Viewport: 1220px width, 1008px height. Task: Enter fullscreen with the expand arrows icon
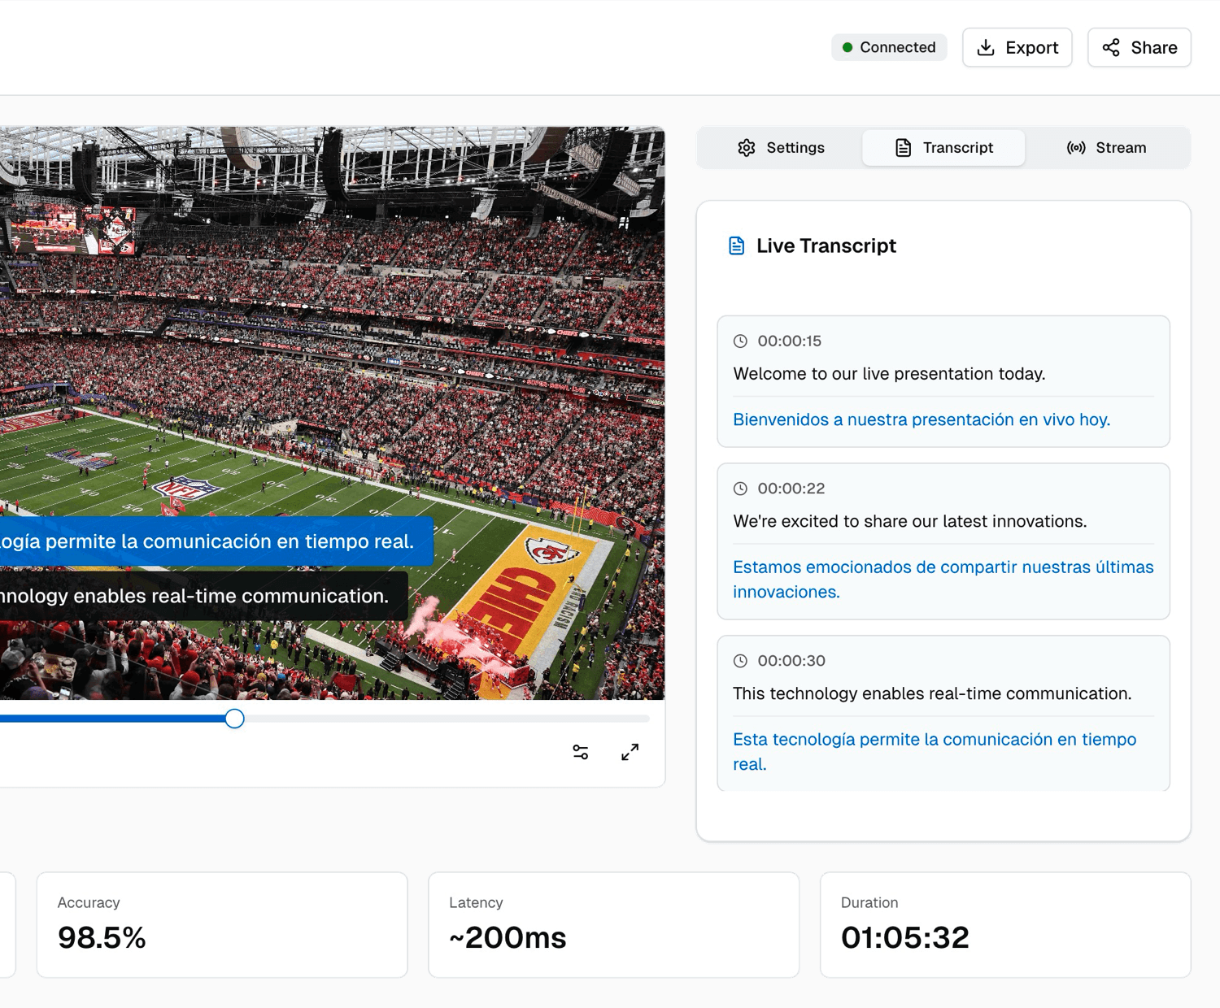[x=630, y=752]
